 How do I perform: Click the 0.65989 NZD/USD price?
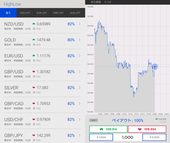[44, 24]
